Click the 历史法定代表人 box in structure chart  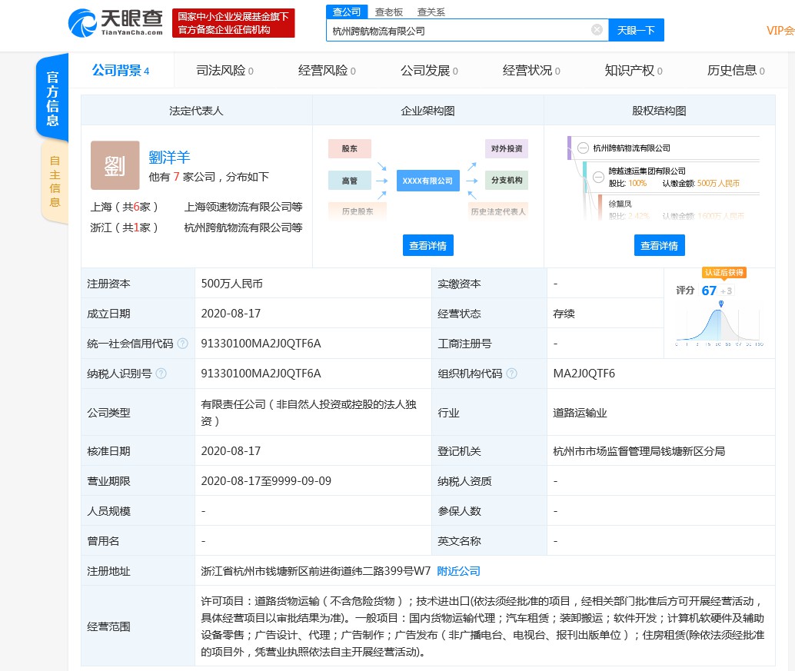498,211
